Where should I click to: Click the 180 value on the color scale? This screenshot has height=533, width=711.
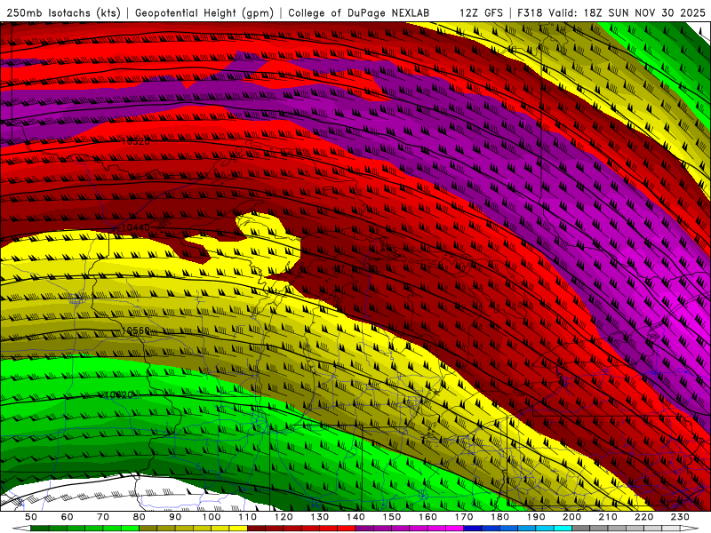(499, 517)
